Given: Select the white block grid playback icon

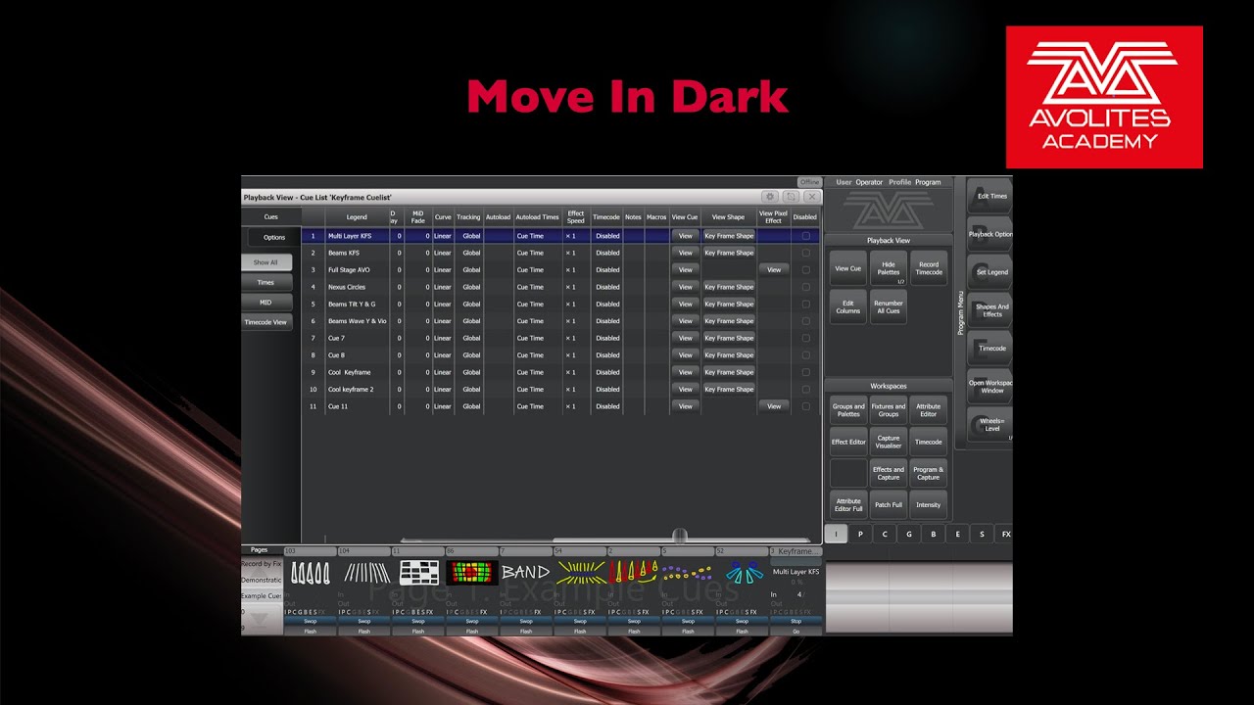Looking at the screenshot, I should [x=418, y=574].
